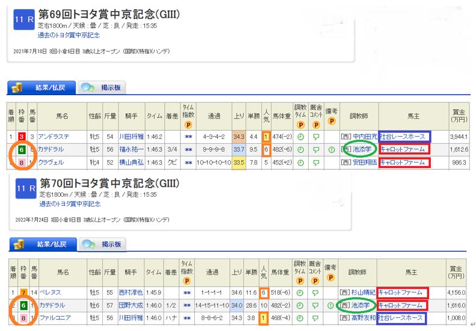Viewport: 476px width, 331px height.
Task: Click カテドラル's remarks info icon in the 70th race
Action: point(330,305)
